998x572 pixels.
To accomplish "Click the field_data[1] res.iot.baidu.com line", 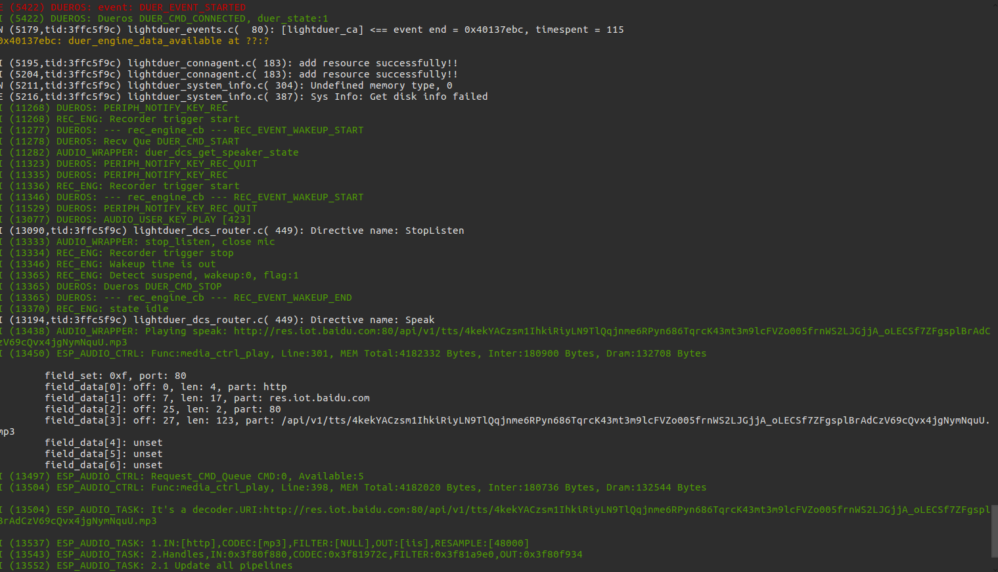I will point(207,398).
